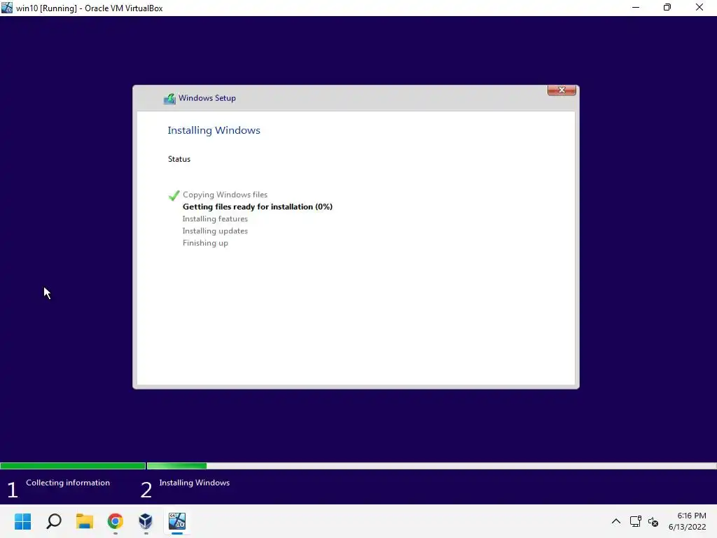Viewport: 717px width, 538px height.
Task: Click 'Installing features' status line
Action: (215, 219)
